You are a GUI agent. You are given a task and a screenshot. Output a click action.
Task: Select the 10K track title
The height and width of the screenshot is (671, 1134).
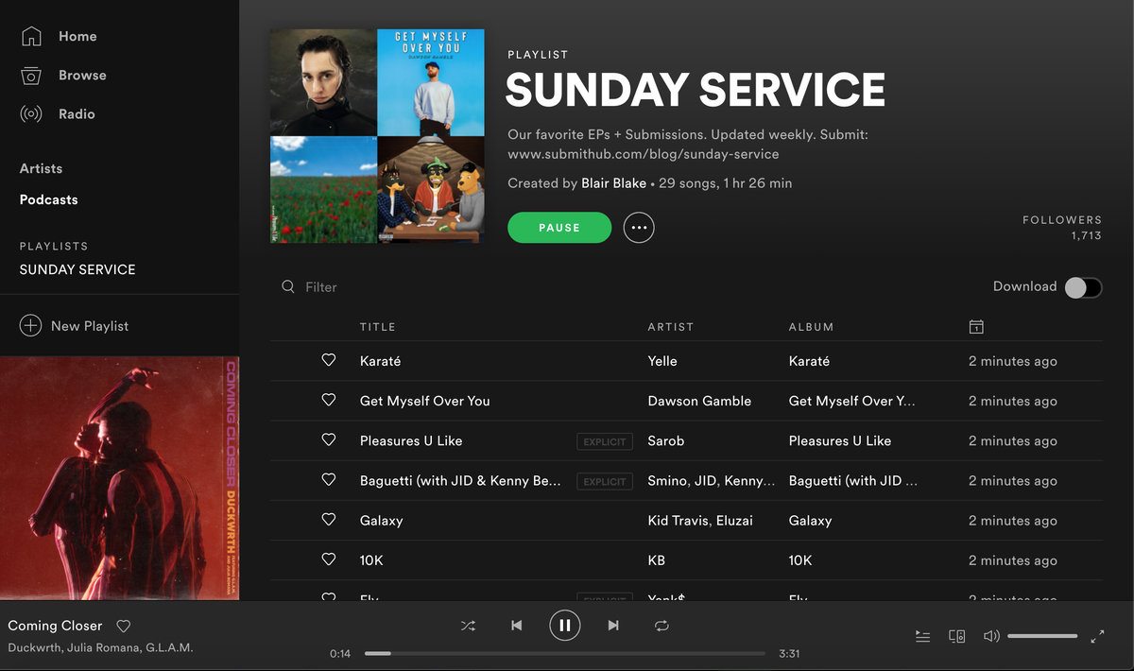tap(371, 559)
